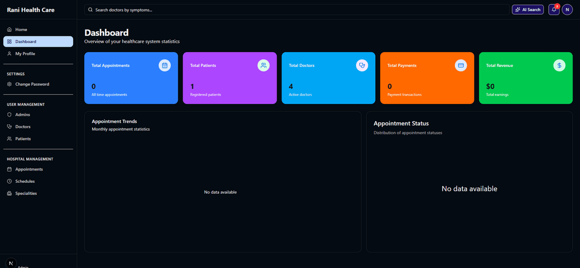Viewport: 580px width, 268px height.
Task: Focus the search doctors by symptoms field
Action: pos(295,10)
